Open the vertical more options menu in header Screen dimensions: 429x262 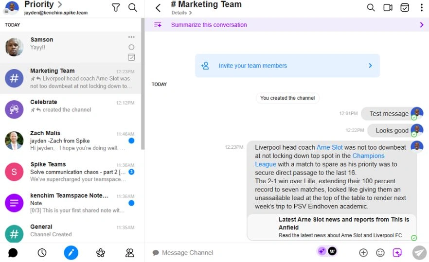point(421,7)
